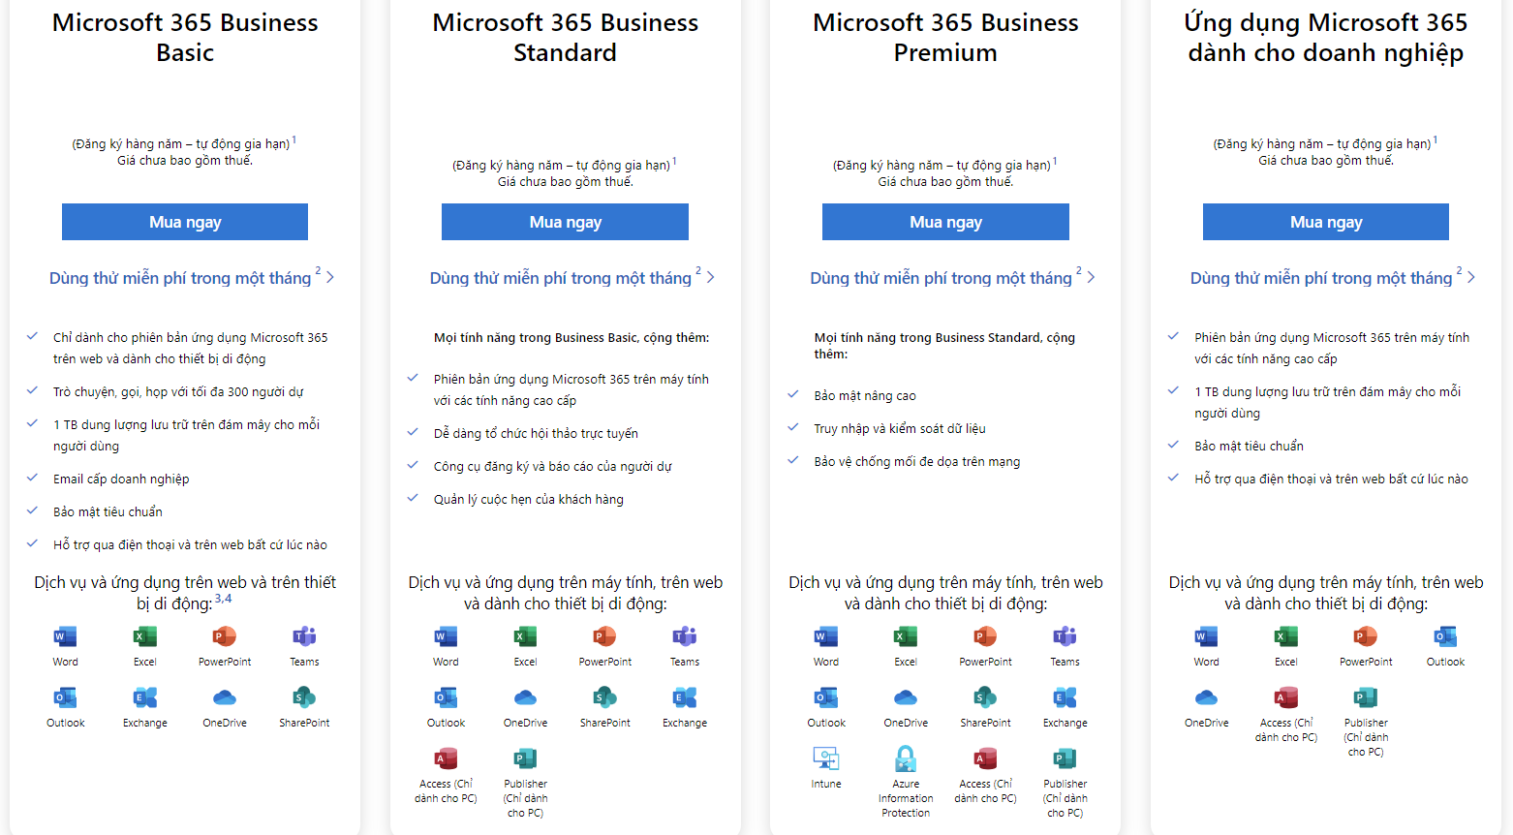The height and width of the screenshot is (835, 1513).
Task: Click Mua ngay for Business Standard
Action: pyautogui.click(x=565, y=222)
